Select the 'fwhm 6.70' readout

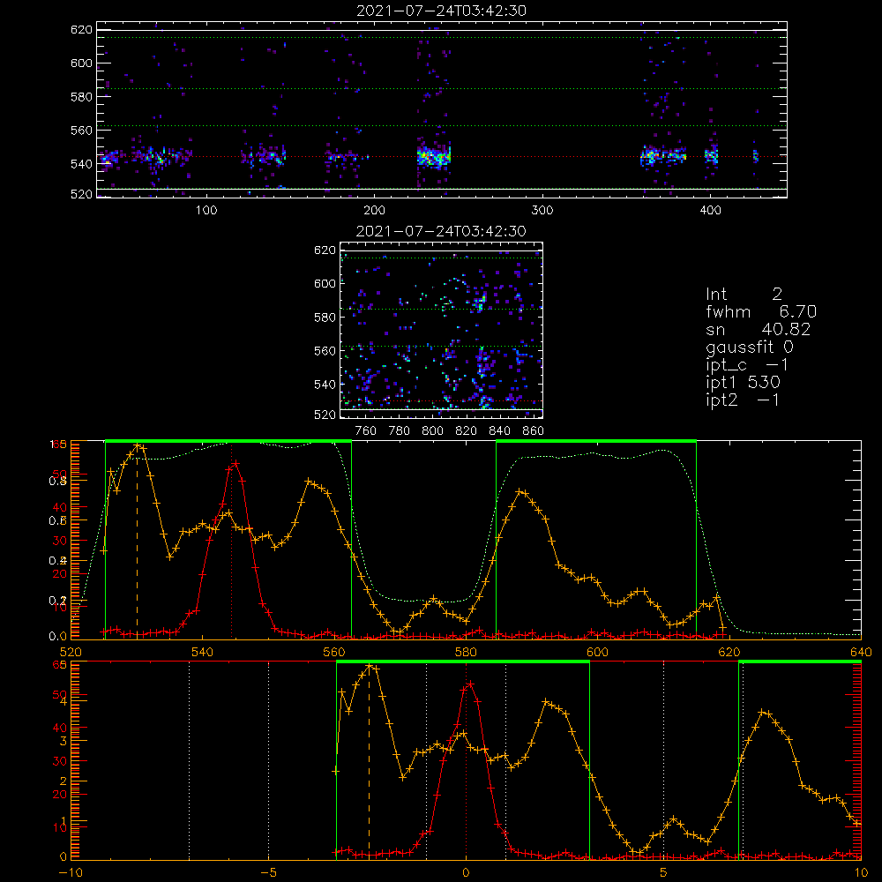[761, 311]
